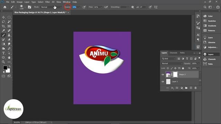
Task: Select the Clone Stamp tool
Action: click(x=9, y=35)
